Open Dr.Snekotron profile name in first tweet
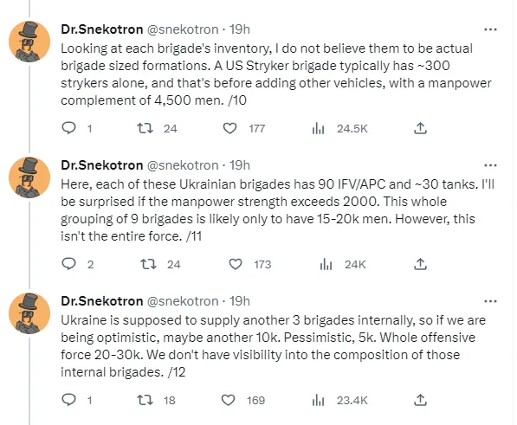This screenshot has height=425, width=517. coord(102,29)
